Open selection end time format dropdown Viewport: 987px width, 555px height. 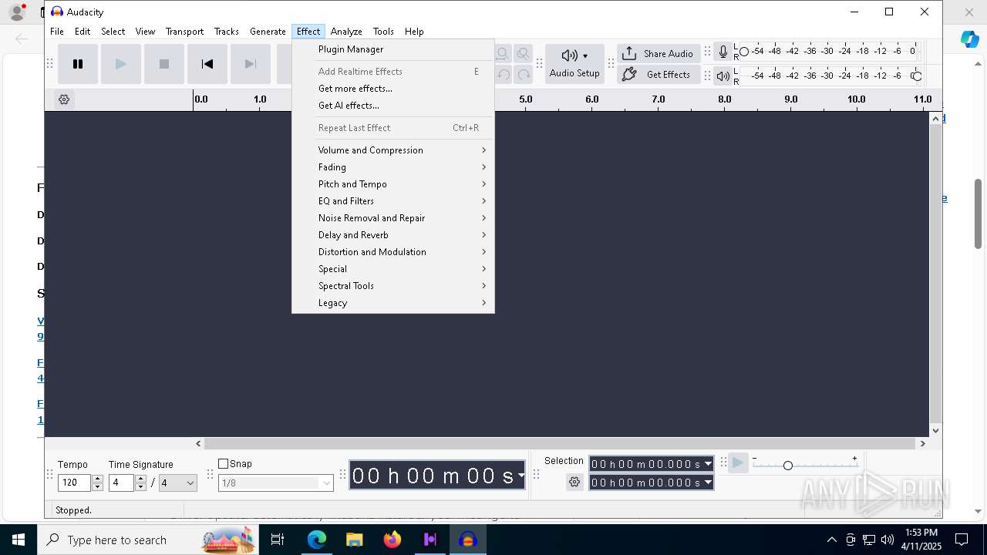708,483
